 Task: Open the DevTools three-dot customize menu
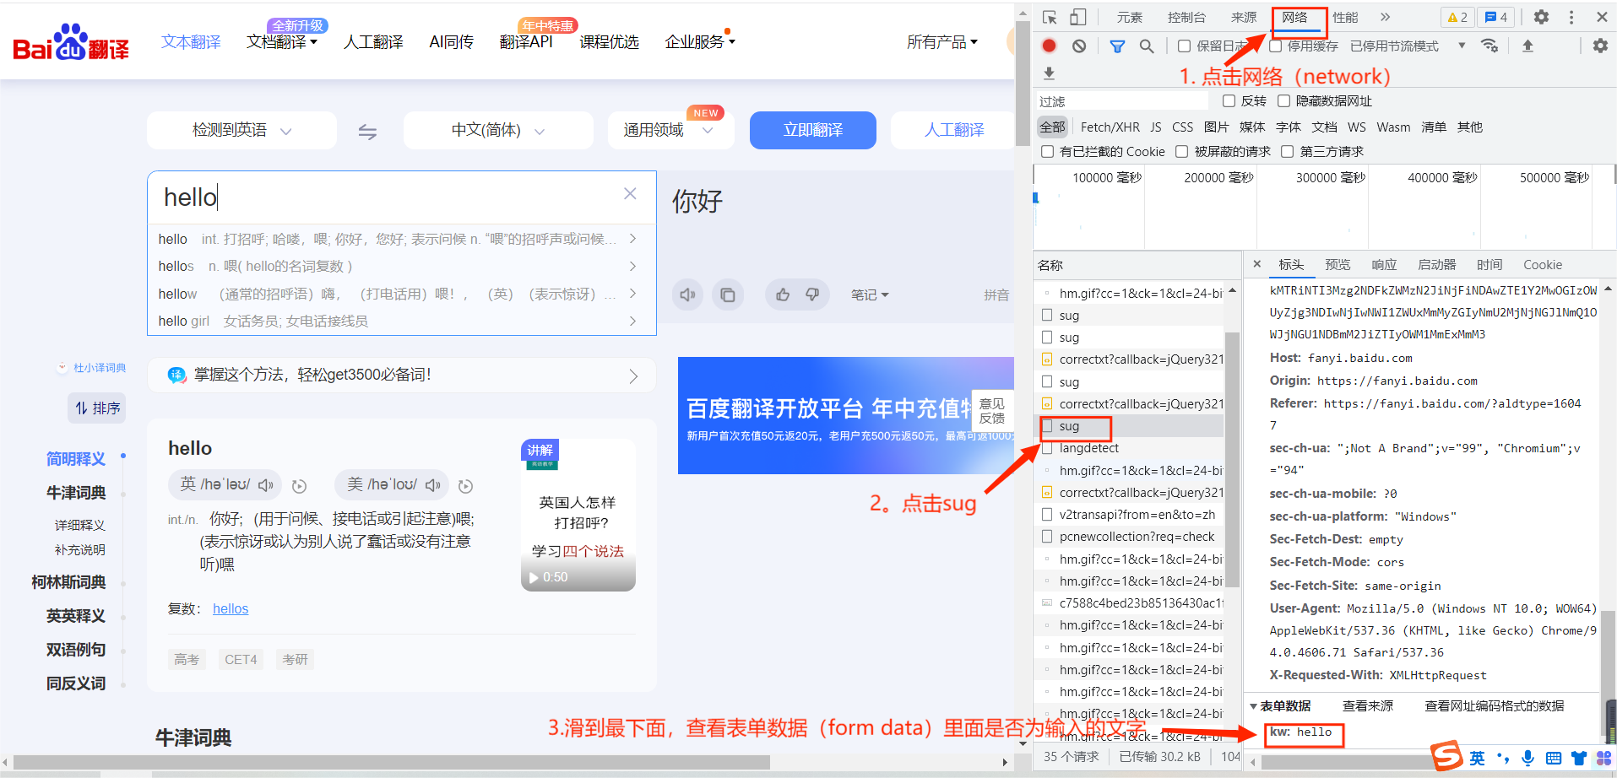click(1571, 17)
